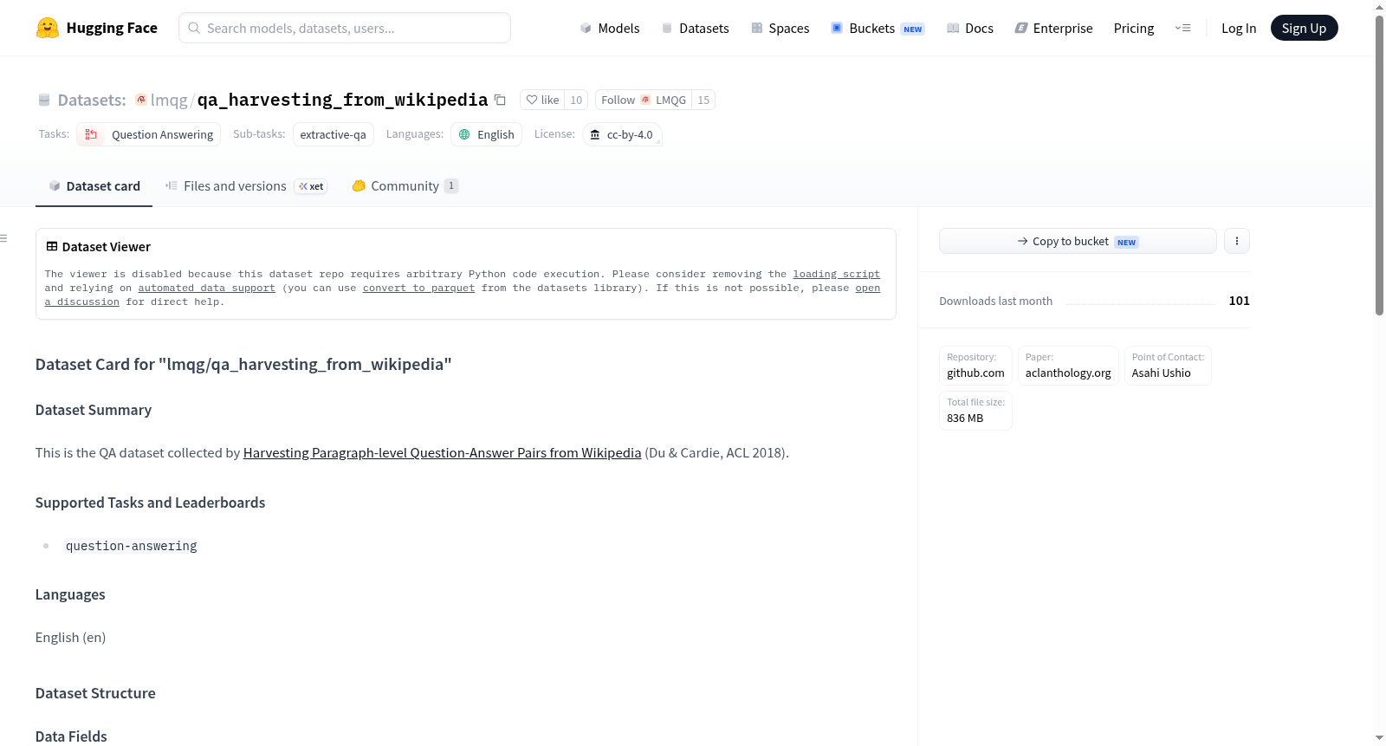1386x746 pixels.
Task: Open the loading script link
Action: (x=836, y=274)
